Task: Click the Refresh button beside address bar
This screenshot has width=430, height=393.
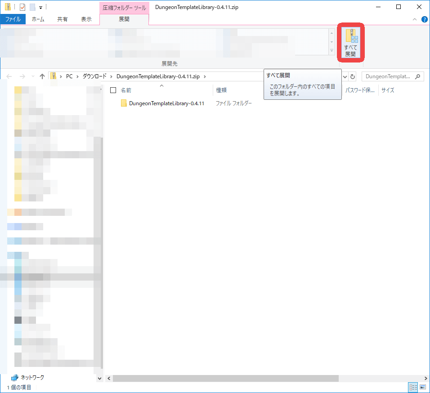Action: [x=353, y=76]
